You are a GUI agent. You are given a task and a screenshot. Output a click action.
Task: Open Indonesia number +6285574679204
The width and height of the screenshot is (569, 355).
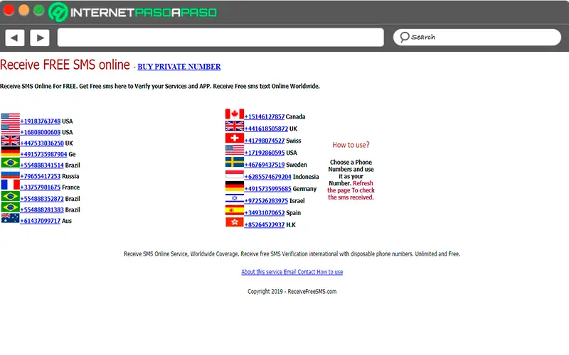(x=268, y=177)
